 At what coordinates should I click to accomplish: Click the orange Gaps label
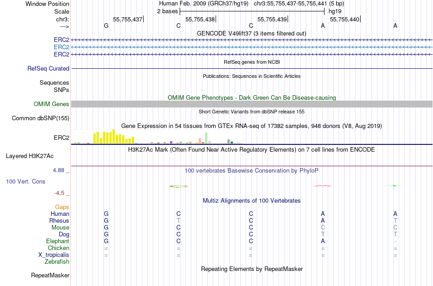click(x=62, y=207)
